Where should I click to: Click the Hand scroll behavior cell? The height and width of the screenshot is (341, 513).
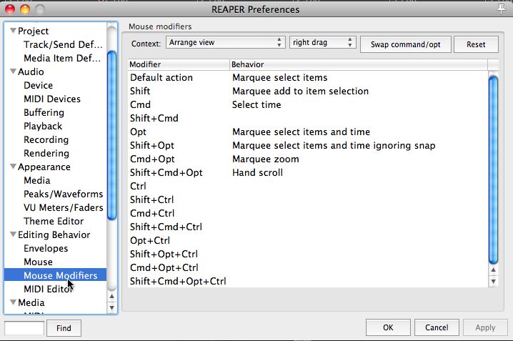click(257, 172)
